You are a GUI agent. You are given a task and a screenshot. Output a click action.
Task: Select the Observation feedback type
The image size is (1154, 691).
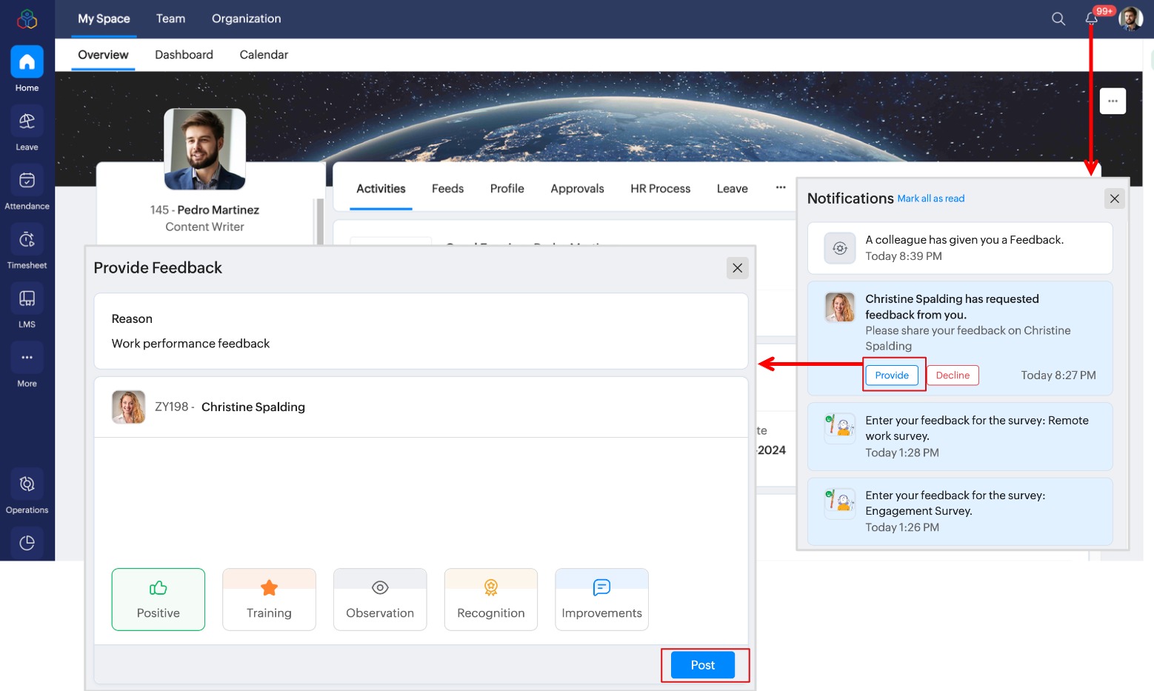coord(380,599)
